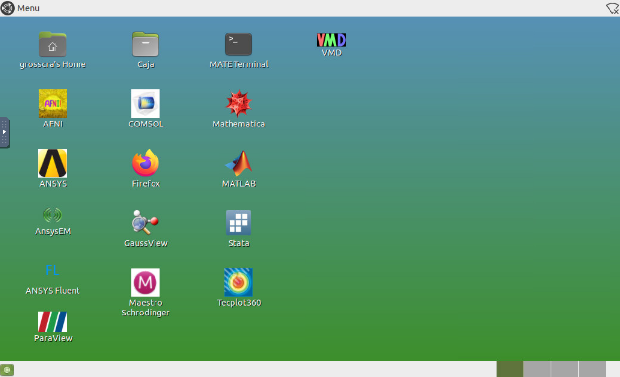Launch Stata
Viewport: 620px width, 377px height.
click(x=238, y=223)
